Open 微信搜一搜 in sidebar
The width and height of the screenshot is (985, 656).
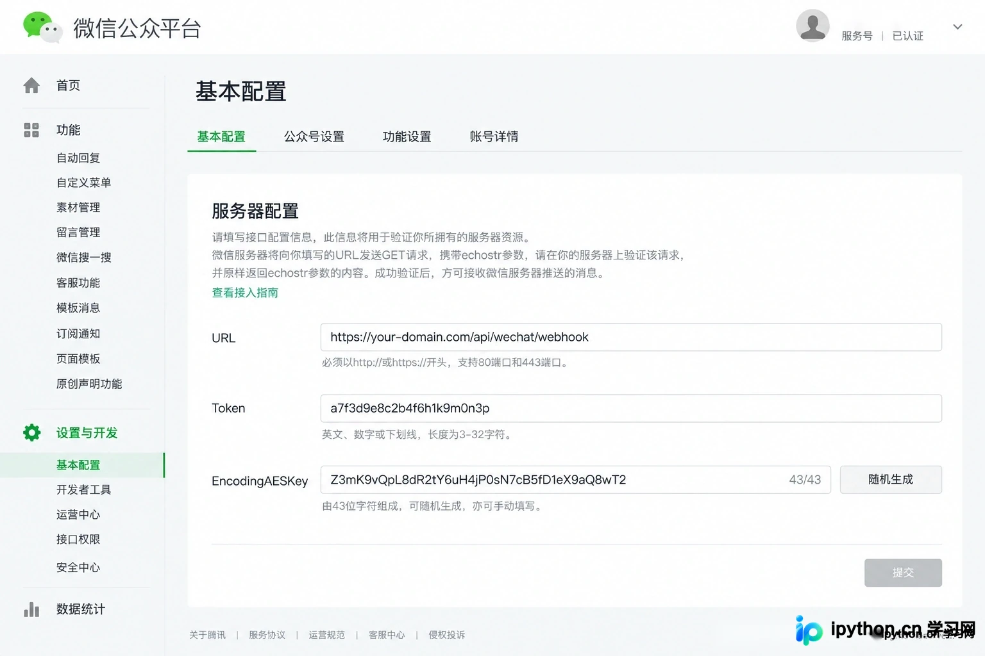pyautogui.click(x=83, y=258)
